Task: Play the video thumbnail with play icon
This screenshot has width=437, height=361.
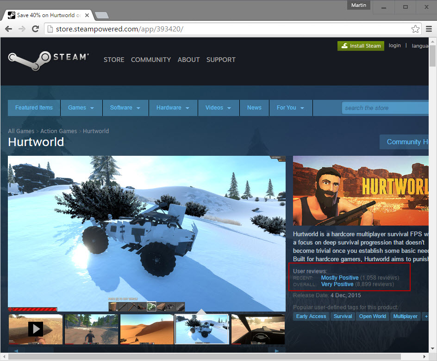Action: pos(36,329)
